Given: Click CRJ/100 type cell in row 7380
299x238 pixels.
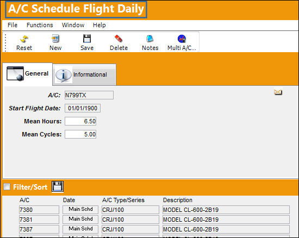Looking at the screenshot, I should (130, 210).
